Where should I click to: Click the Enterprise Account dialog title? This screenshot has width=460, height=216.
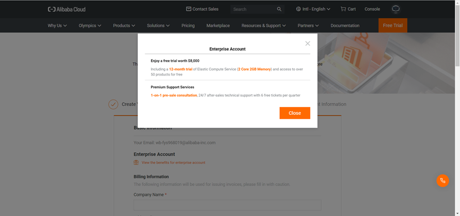click(228, 49)
